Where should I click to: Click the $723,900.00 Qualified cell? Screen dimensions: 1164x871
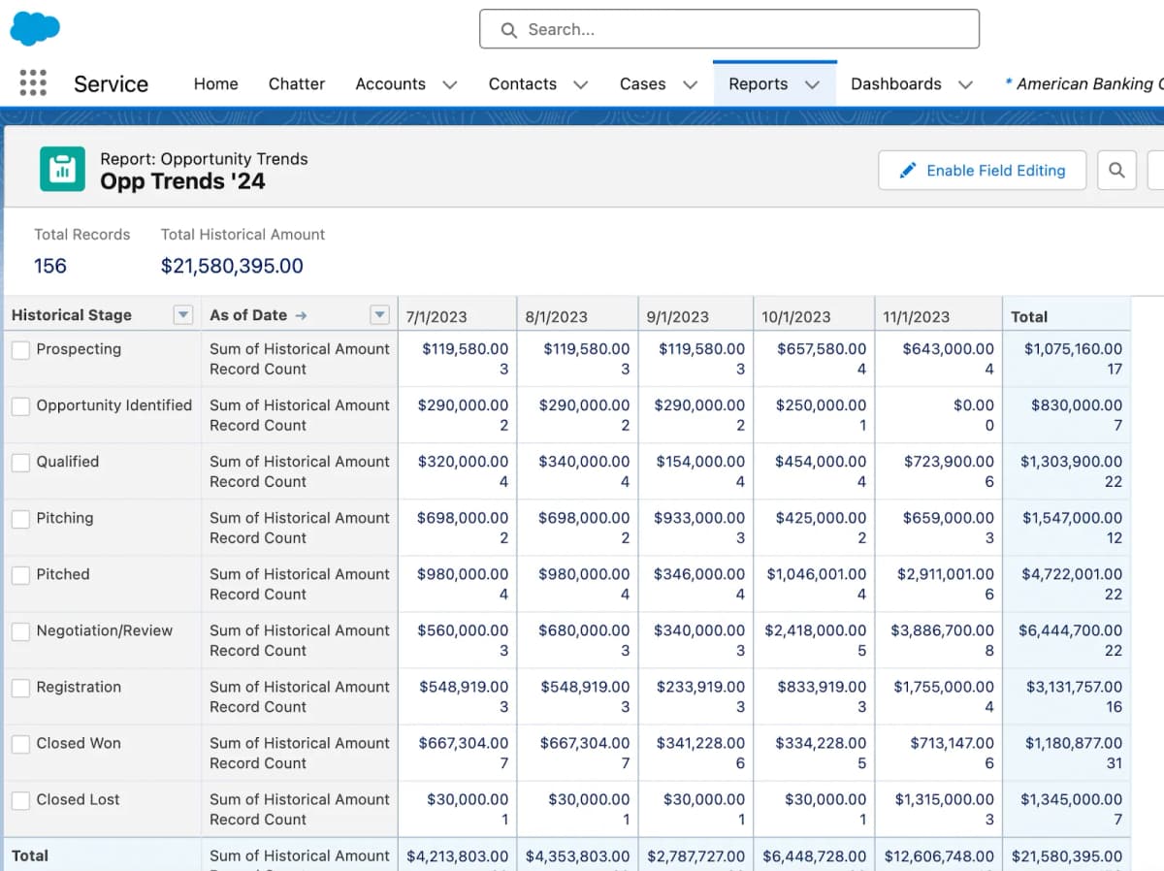point(949,461)
